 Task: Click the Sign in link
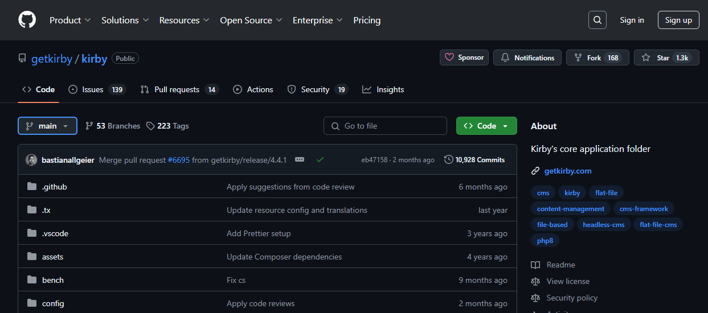(632, 20)
